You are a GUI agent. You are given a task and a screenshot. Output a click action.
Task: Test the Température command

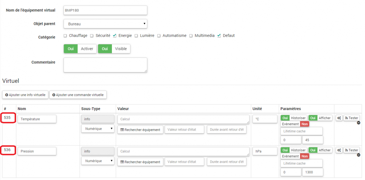(351, 118)
